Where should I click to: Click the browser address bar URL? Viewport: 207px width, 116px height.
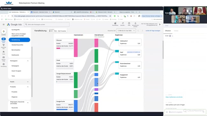pos(61,16)
